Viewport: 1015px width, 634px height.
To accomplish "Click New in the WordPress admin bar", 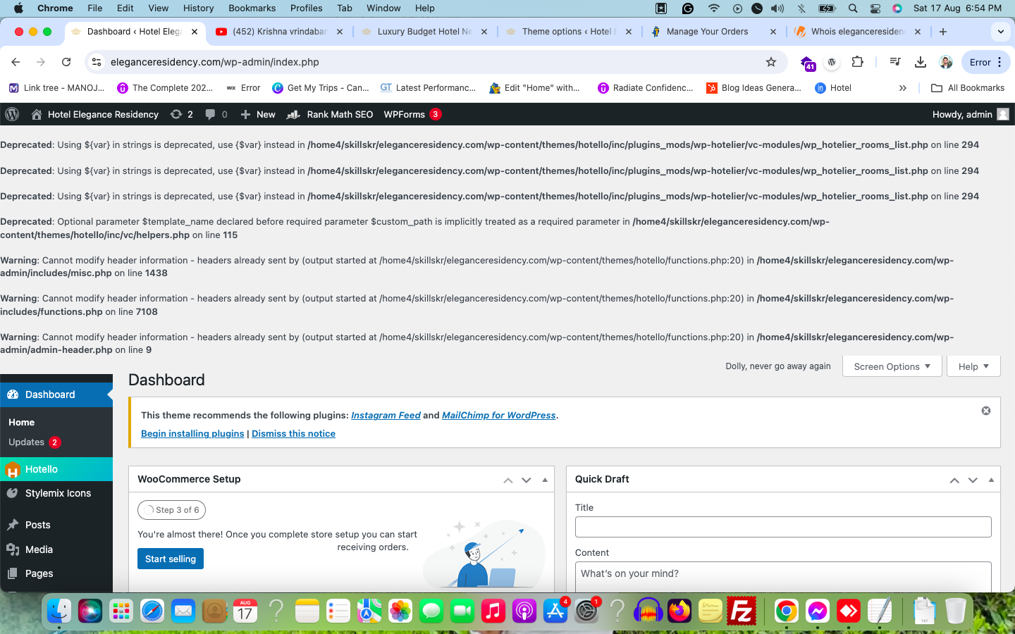I will [x=258, y=114].
